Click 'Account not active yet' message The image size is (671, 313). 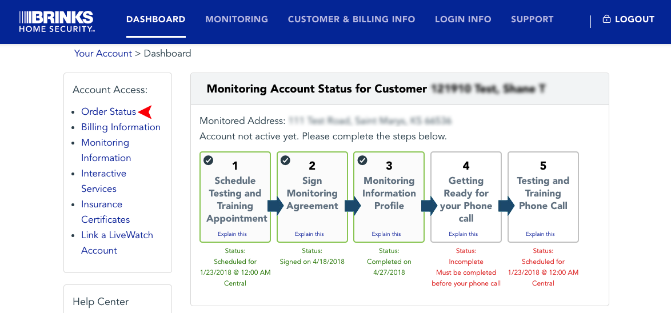pos(323,137)
